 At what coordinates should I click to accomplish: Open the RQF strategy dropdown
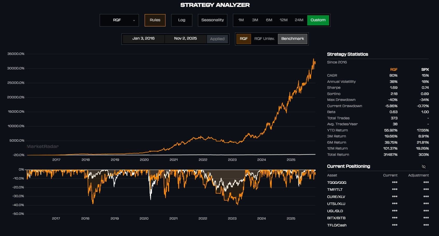[119, 20]
